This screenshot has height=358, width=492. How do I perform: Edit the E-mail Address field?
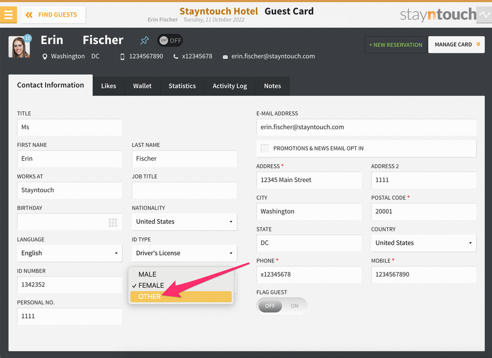pyautogui.click(x=366, y=127)
